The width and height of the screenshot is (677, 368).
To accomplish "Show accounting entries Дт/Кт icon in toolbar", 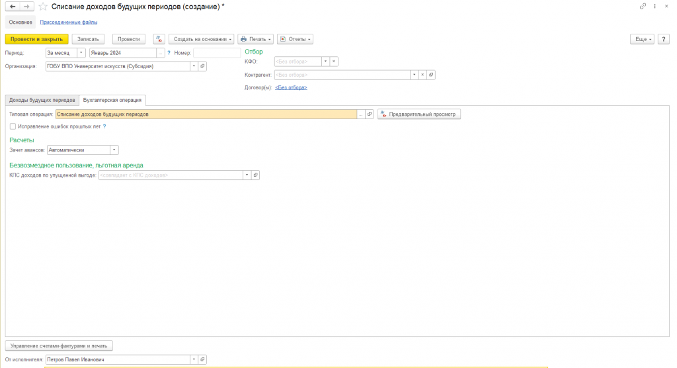I will click(159, 39).
